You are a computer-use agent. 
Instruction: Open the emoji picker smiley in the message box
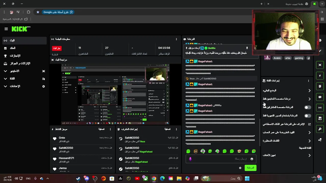252,159
